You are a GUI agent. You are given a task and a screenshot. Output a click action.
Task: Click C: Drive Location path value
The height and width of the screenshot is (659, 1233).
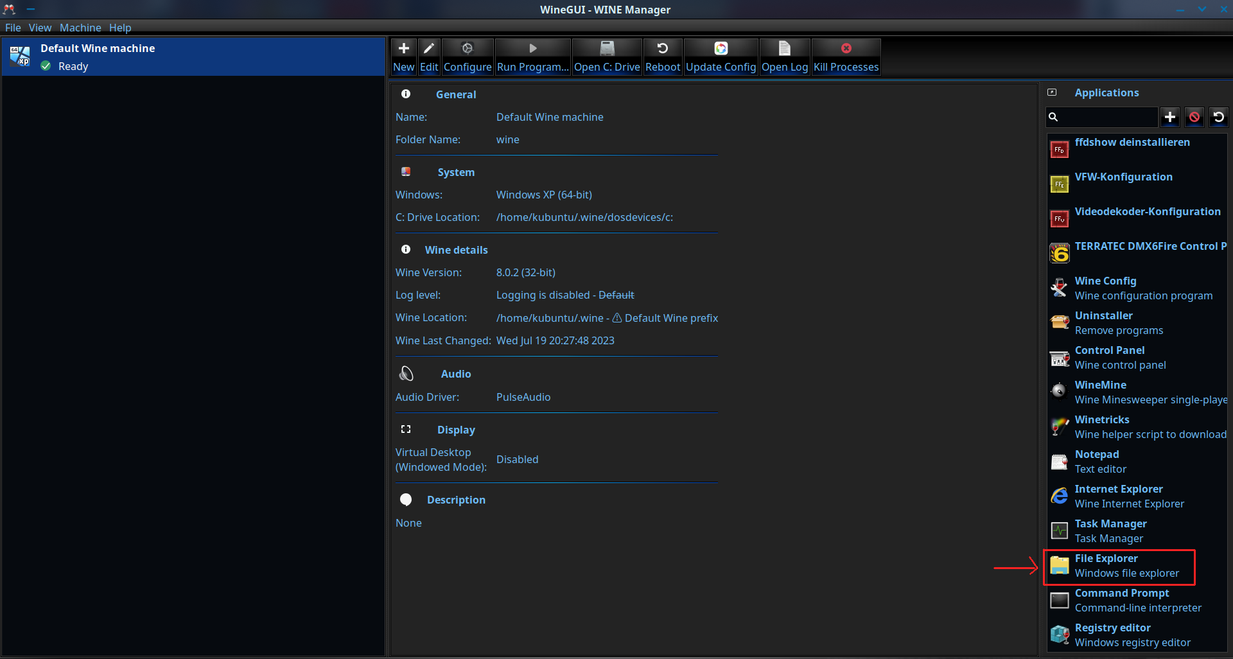tap(584, 217)
